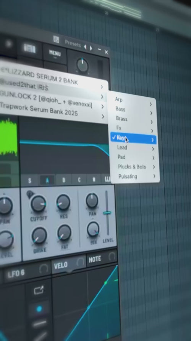191x341 pixels.
Task: Select the blue dot LFO shape tool
Action: coord(39,309)
